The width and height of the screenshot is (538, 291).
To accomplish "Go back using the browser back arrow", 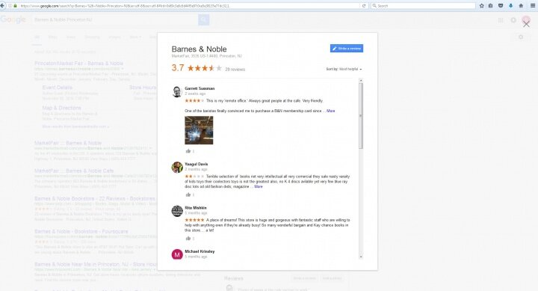I will coord(2,5).
